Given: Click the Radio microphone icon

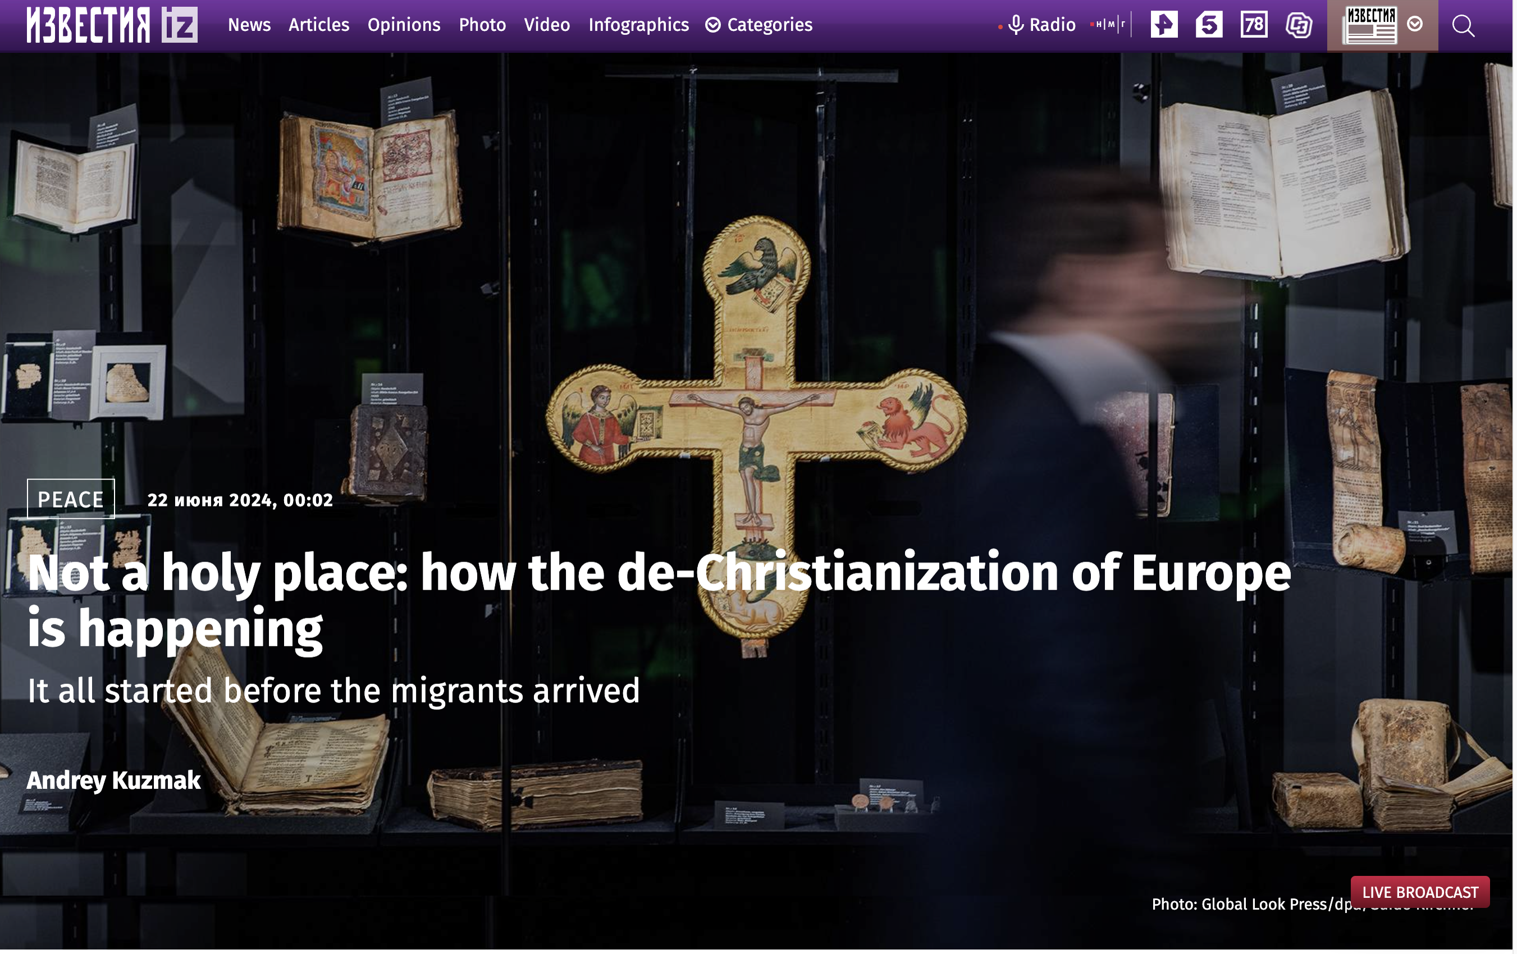Looking at the screenshot, I should (1016, 25).
